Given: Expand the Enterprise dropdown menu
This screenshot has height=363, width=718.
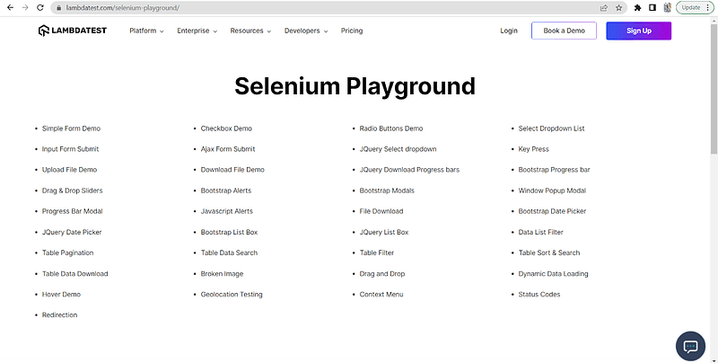Looking at the screenshot, I should coord(197,31).
